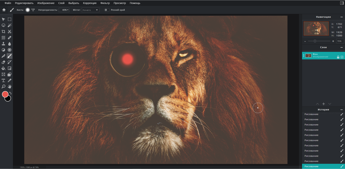This screenshot has width=345, height=169.
Task: Toggle the Резкий край switch
Action: [x=106, y=10]
